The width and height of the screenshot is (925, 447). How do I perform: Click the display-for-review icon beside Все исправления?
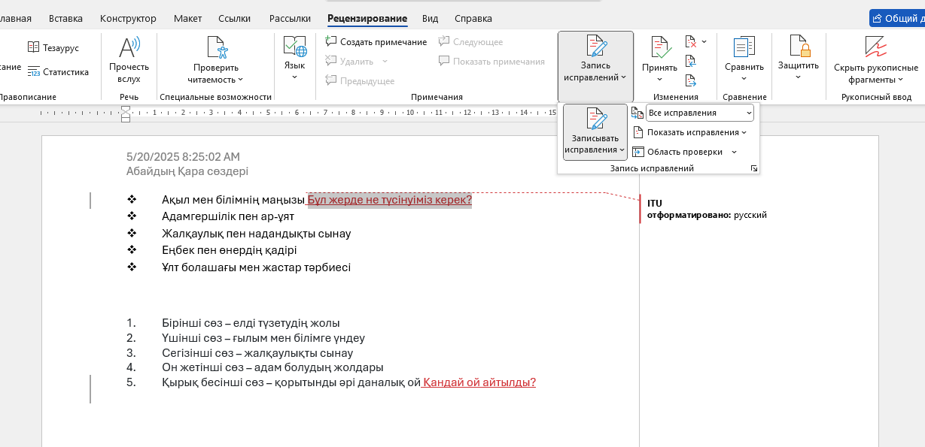[637, 113]
